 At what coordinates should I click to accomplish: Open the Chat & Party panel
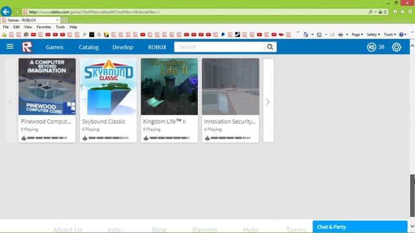[x=360, y=227]
